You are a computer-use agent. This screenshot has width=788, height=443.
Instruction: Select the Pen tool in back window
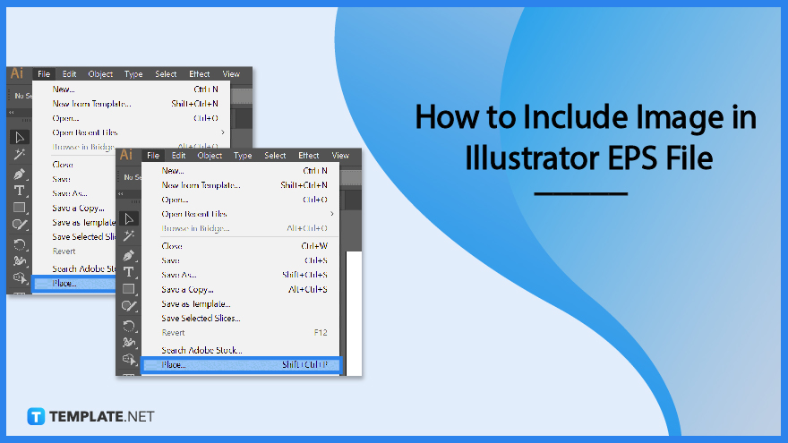[19, 174]
